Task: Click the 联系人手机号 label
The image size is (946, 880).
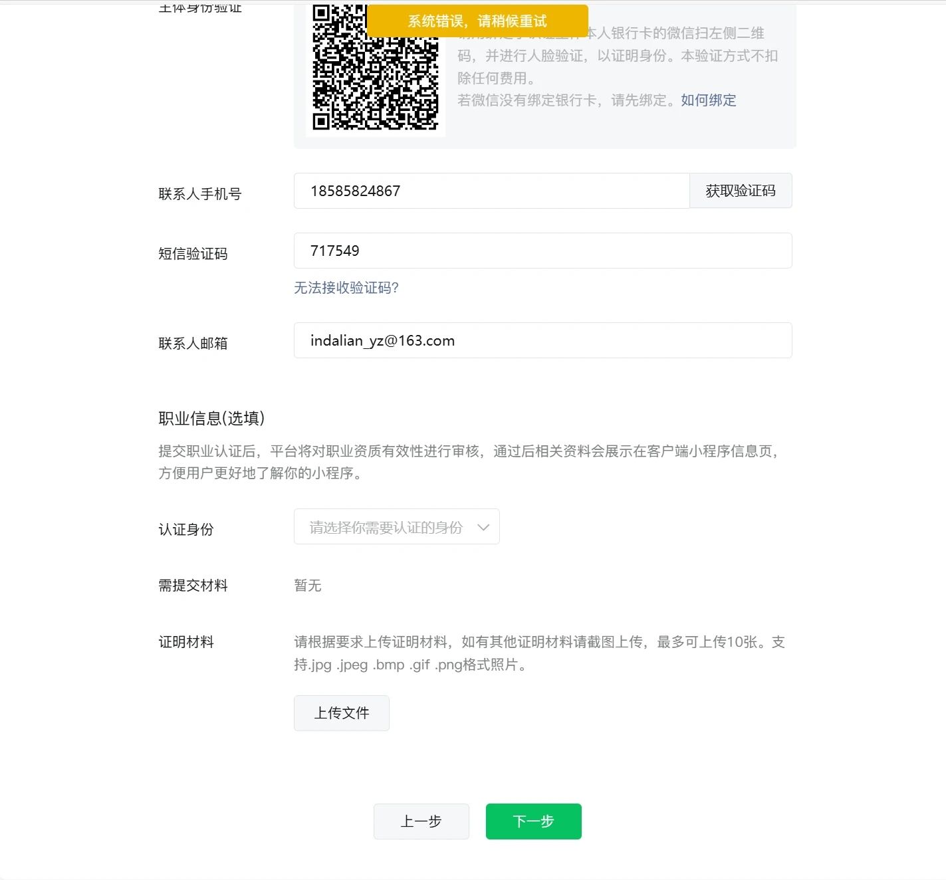Action: pyautogui.click(x=200, y=194)
